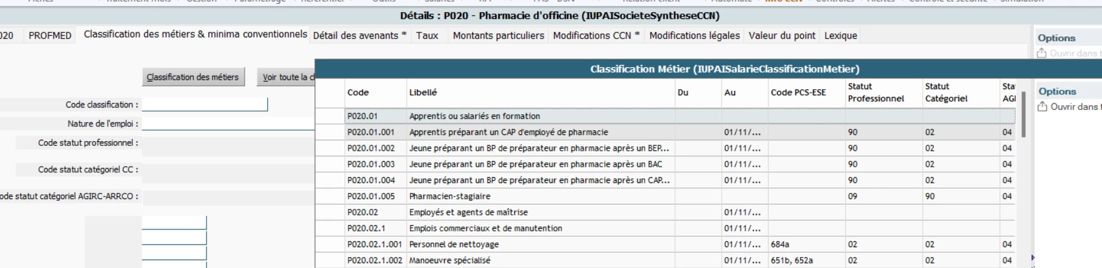This screenshot has height=268, width=1102.
Task: Switch to the Modifications légales tab
Action: click(694, 35)
